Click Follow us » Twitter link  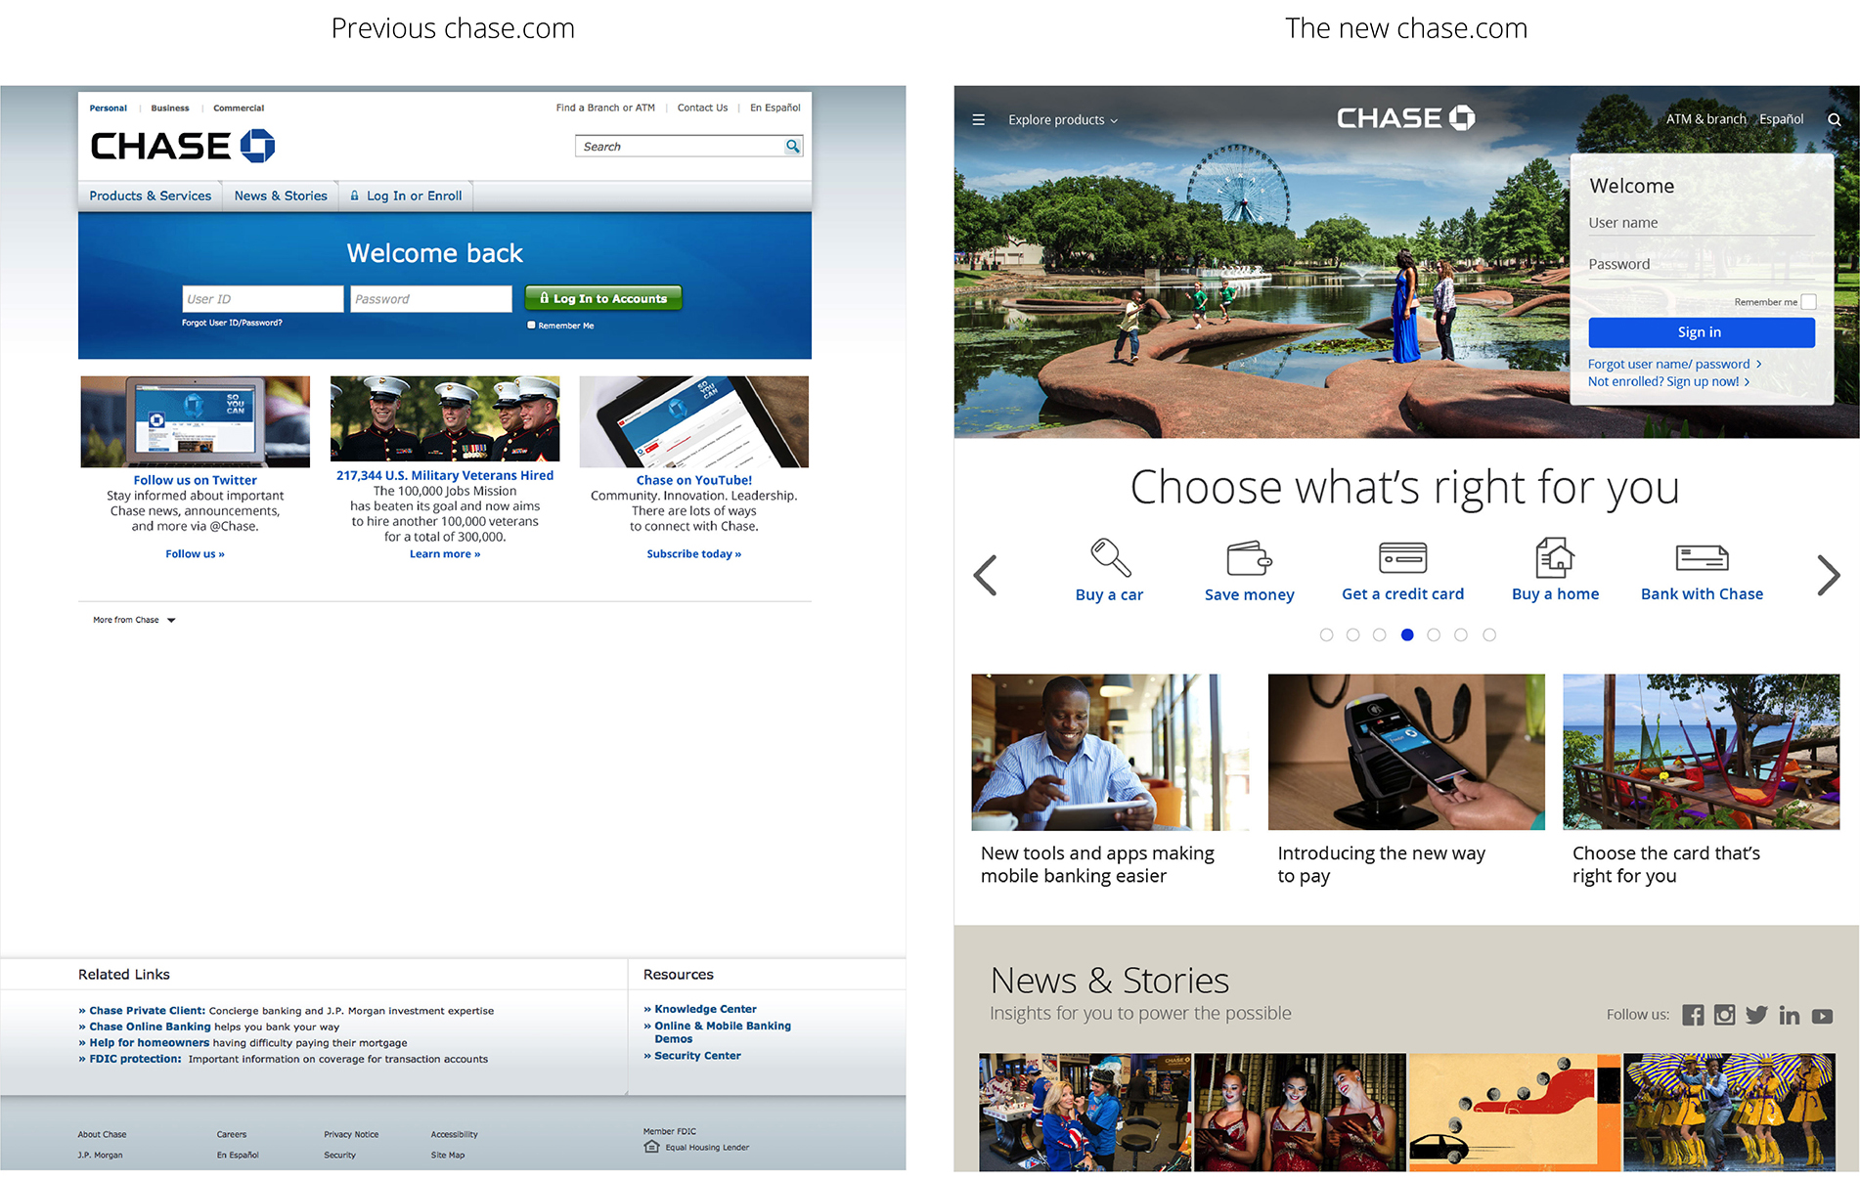point(195,553)
